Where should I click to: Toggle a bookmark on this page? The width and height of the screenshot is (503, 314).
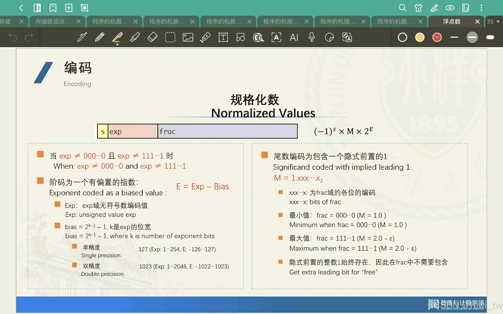point(53,8)
